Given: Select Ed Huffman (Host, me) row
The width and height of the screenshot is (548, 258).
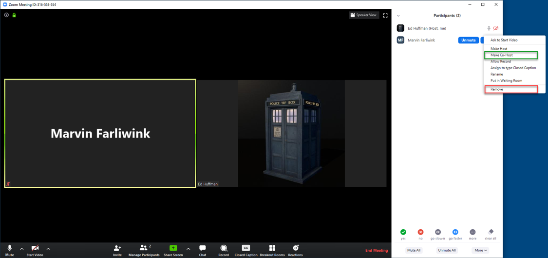Looking at the screenshot, I should 447,28.
